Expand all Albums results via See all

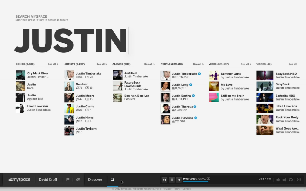pos(149,64)
